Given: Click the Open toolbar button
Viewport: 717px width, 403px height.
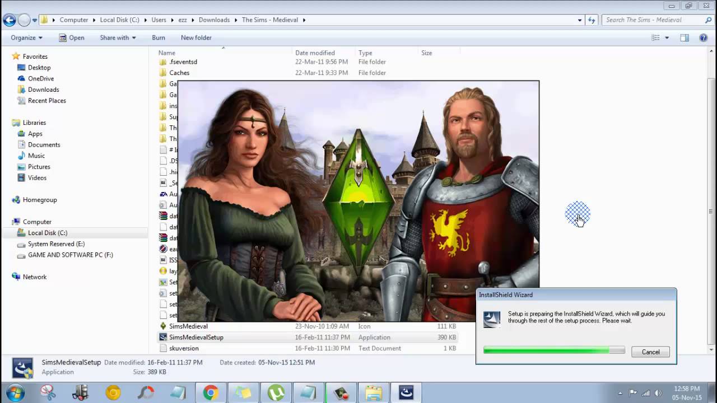Looking at the screenshot, I should (x=72, y=38).
